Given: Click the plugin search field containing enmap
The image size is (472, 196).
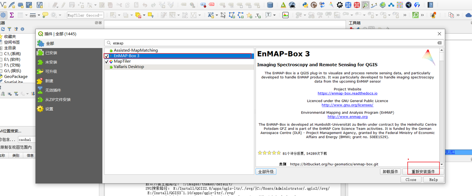Looking at the screenshot, I should 274,43.
